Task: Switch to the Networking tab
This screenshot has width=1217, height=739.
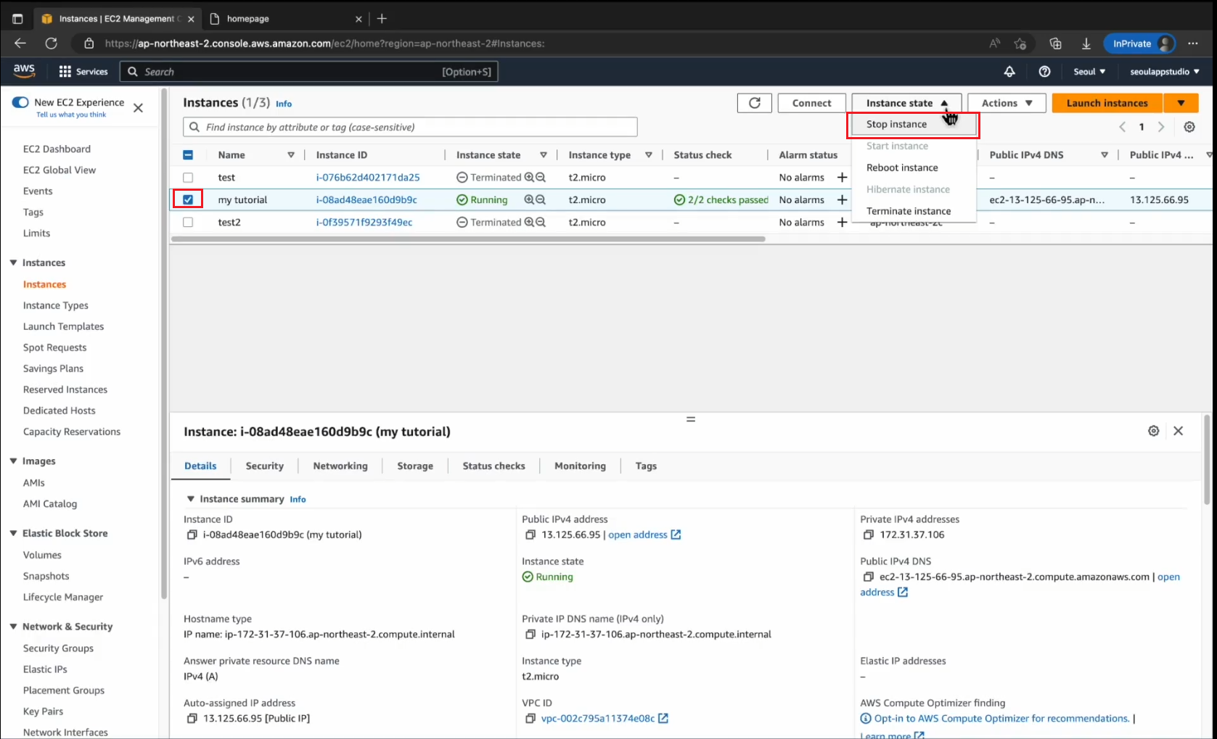Action: [x=340, y=466]
